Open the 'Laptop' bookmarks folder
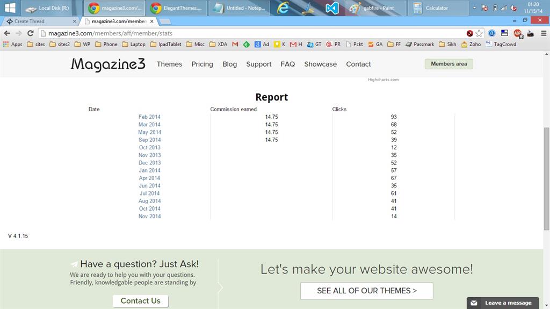 pos(134,44)
